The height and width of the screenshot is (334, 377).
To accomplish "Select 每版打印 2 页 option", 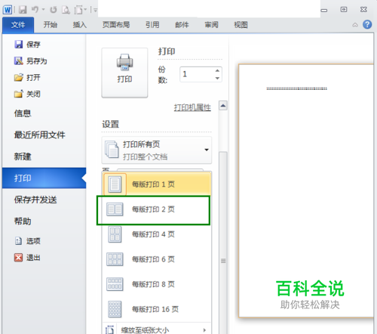I will coord(157,209).
